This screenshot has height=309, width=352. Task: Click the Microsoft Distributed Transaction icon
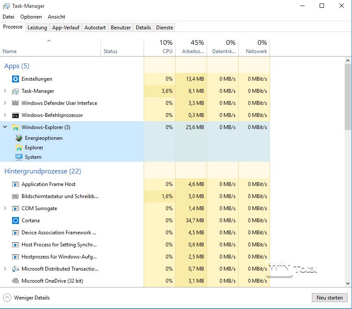[15, 269]
